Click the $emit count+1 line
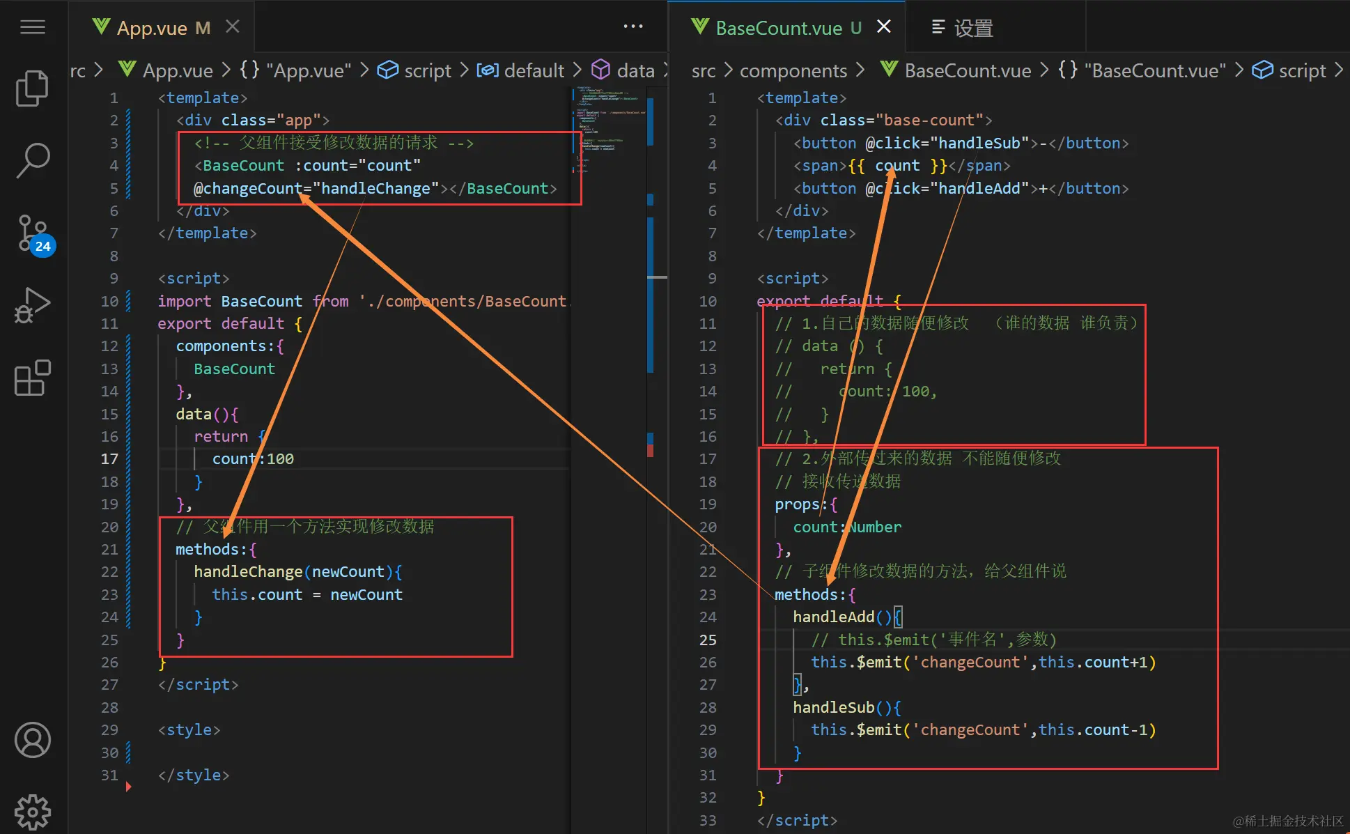1350x834 pixels. (x=984, y=662)
